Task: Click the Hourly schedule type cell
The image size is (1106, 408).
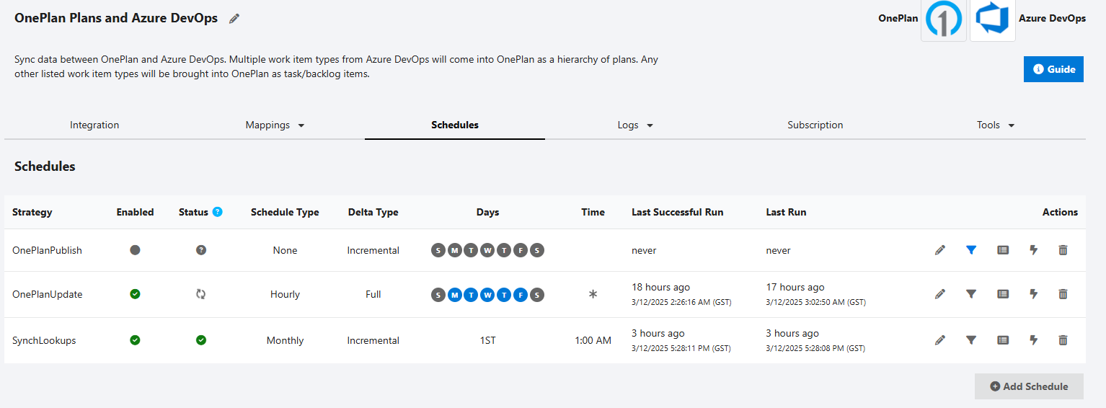Action: click(x=285, y=294)
